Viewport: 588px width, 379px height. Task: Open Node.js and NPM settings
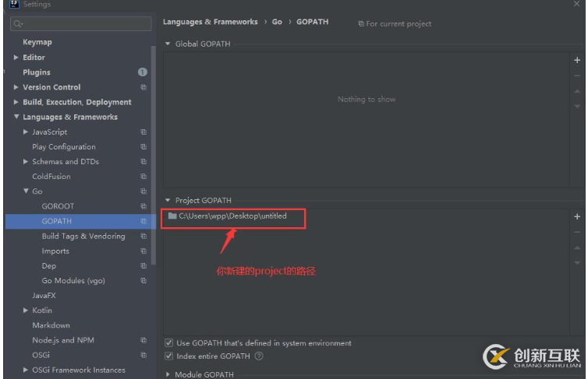tap(63, 340)
